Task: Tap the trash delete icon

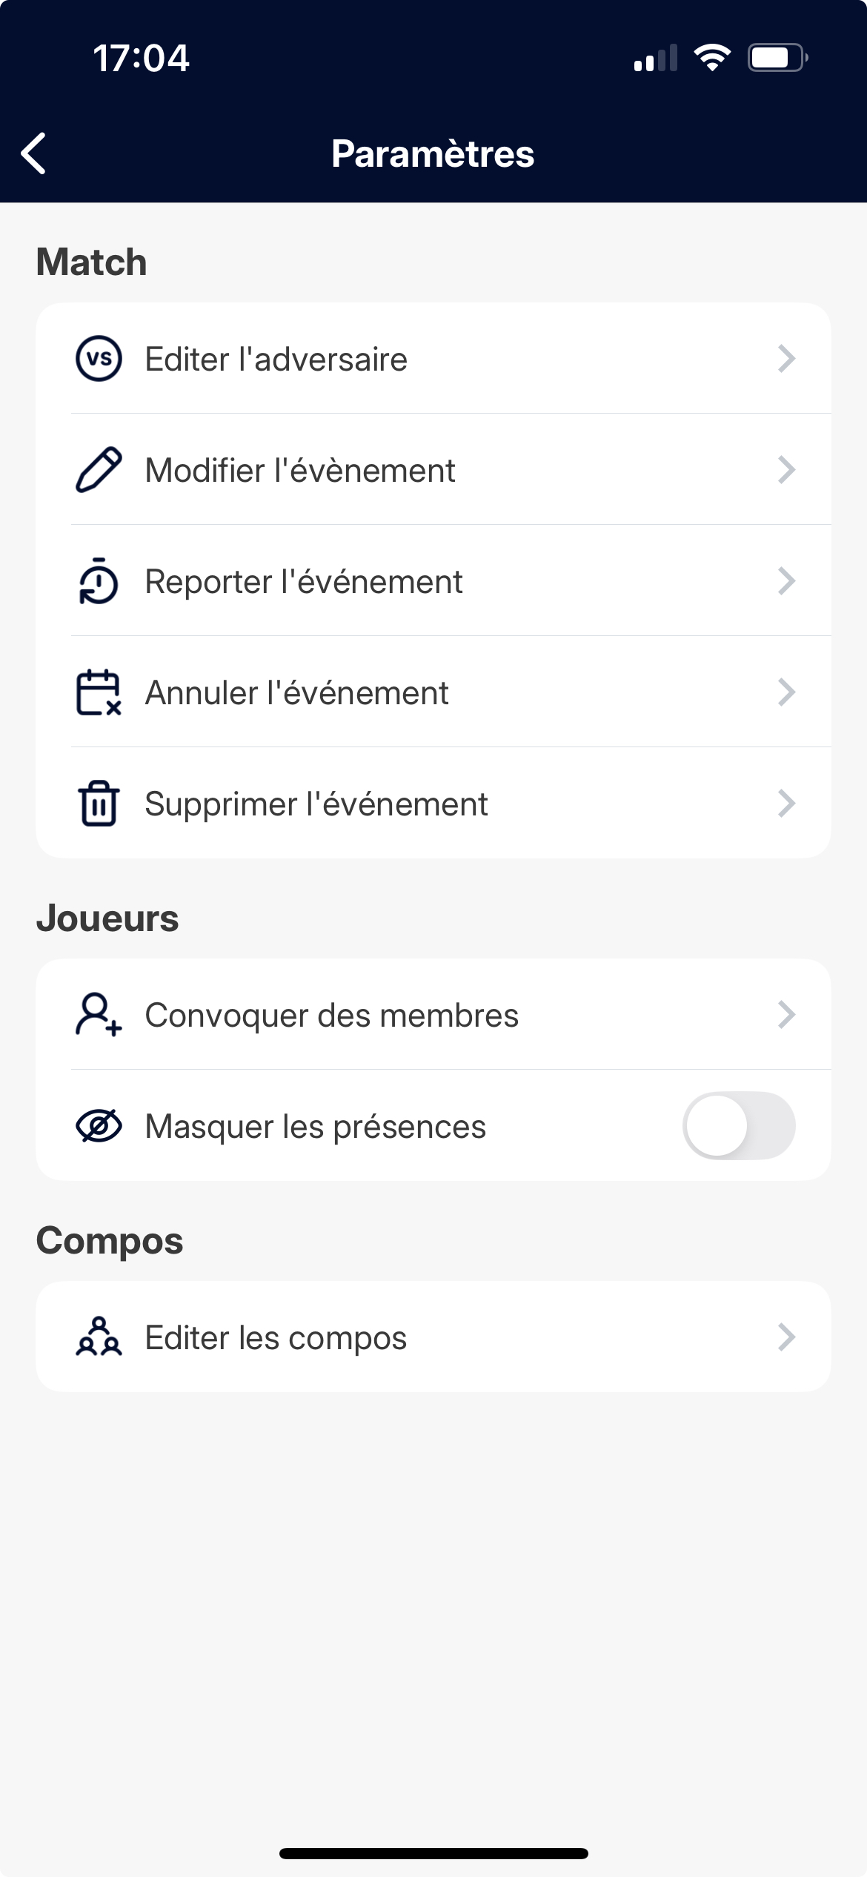Action: click(99, 804)
